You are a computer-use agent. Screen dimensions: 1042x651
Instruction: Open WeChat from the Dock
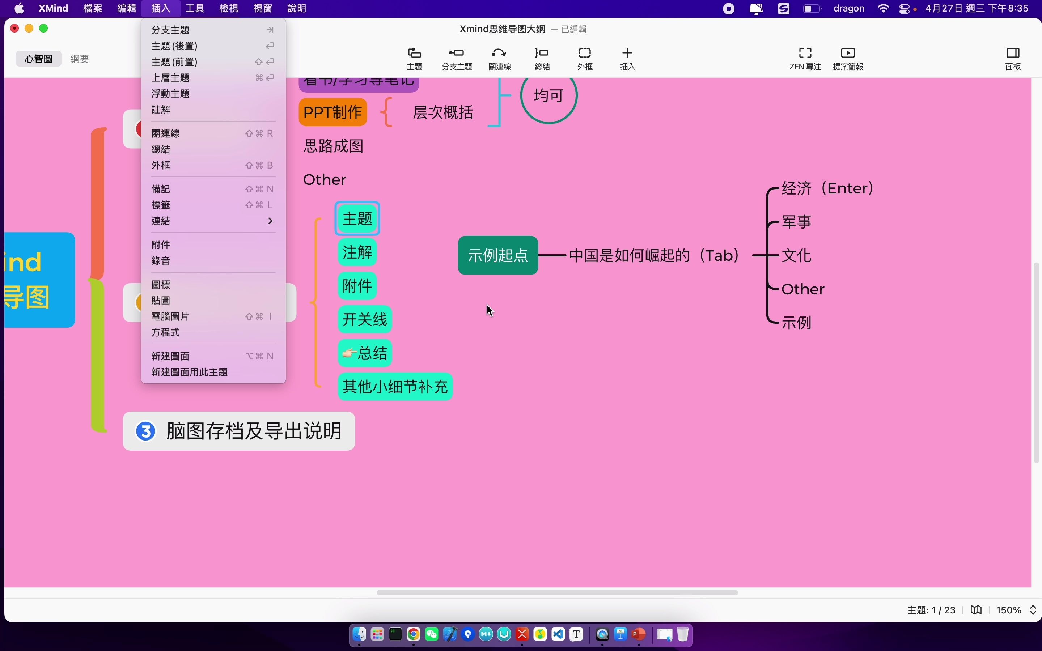point(431,634)
